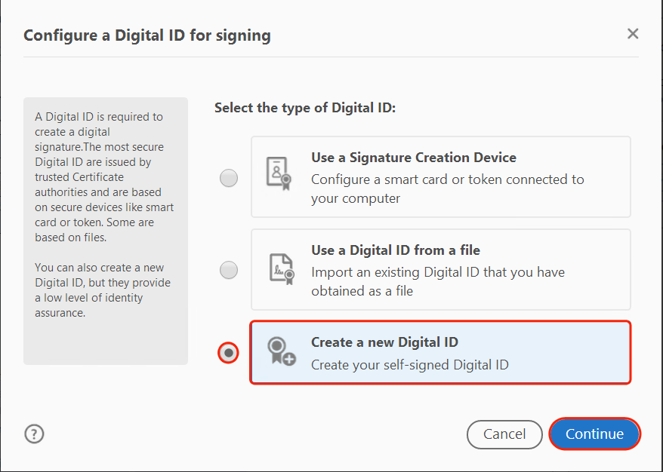Close the Configure Digital ID dialog
This screenshot has width=663, height=472.
[x=633, y=34]
